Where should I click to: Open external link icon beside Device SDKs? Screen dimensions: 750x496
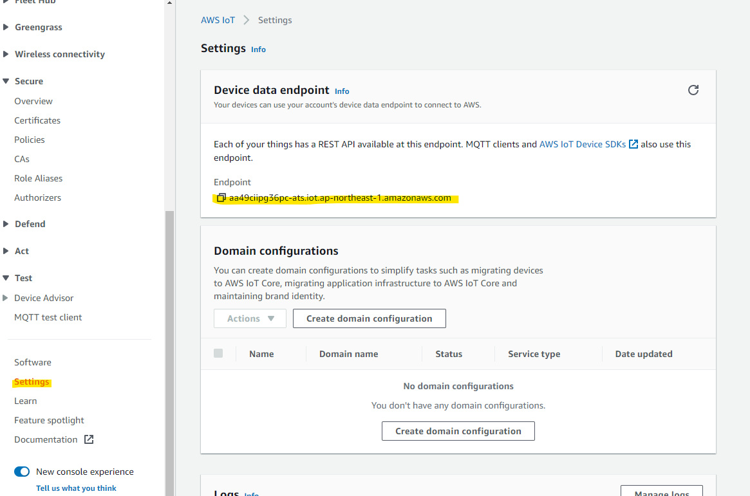coord(633,144)
